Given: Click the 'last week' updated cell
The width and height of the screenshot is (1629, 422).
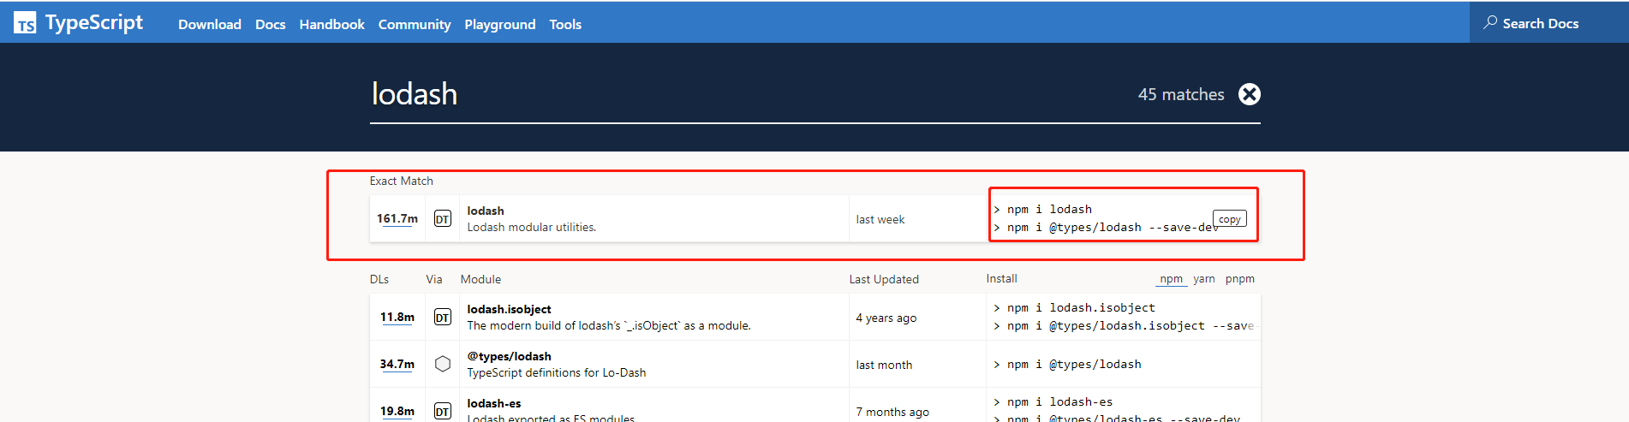Looking at the screenshot, I should point(880,219).
